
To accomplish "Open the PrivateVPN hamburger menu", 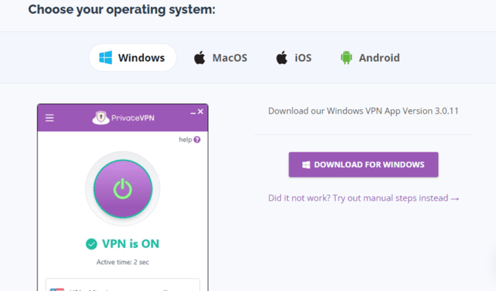I will click(x=50, y=118).
